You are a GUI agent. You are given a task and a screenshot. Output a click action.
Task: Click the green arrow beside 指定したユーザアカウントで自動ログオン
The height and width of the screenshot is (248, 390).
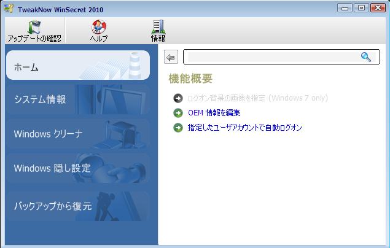[x=178, y=128]
